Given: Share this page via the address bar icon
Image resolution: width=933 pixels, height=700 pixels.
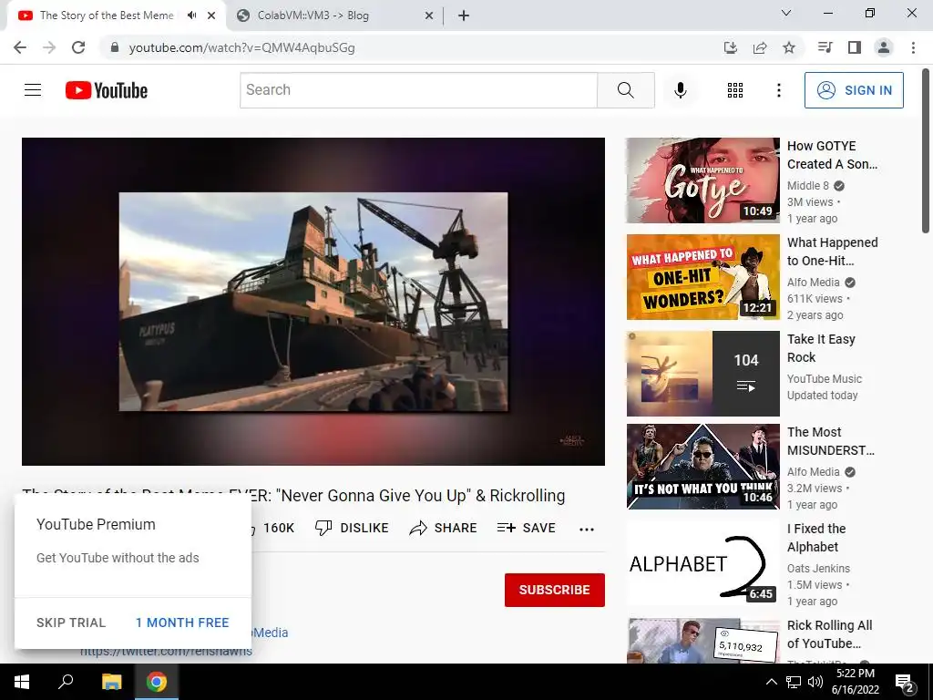Looking at the screenshot, I should pos(759,47).
